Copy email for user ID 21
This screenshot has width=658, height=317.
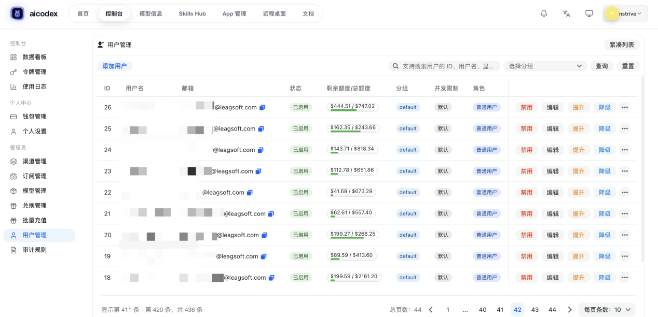(x=271, y=214)
